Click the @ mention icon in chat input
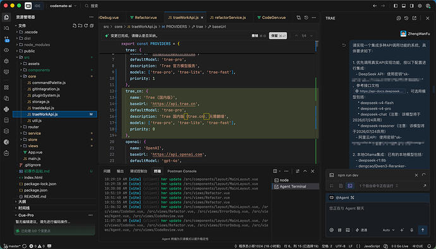 pos(332,230)
